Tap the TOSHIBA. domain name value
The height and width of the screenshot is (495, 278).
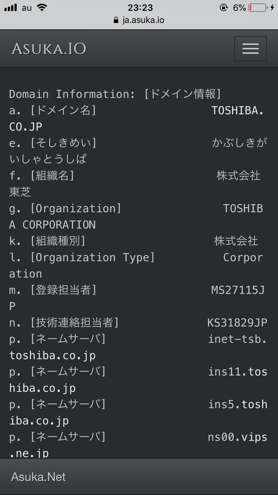[x=237, y=111]
